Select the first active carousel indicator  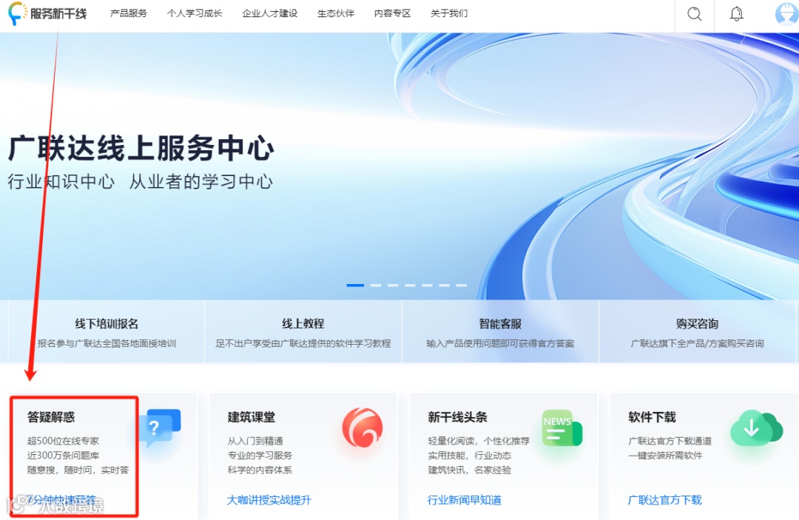(x=355, y=286)
